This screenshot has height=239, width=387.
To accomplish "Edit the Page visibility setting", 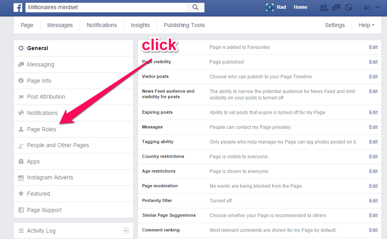I will pyautogui.click(x=373, y=62).
